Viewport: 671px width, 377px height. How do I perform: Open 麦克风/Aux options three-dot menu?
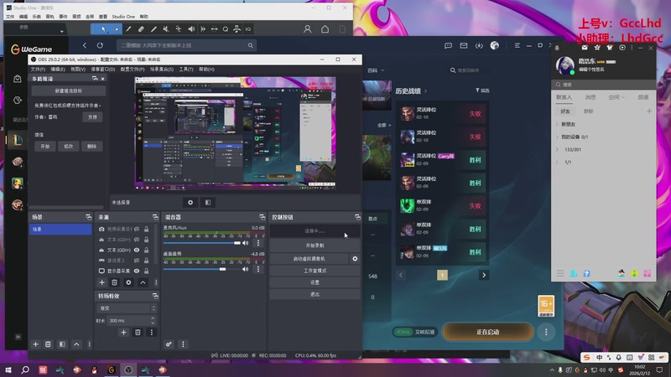pos(258,243)
